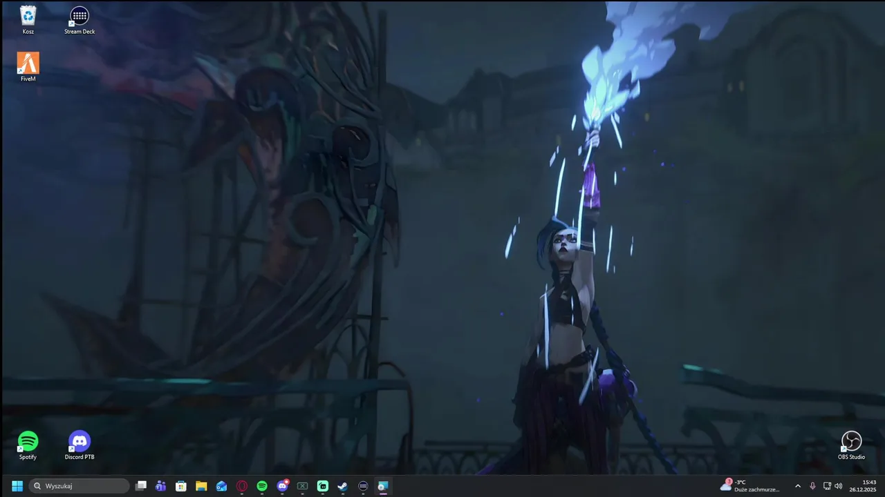Open Outlook from the taskbar
Image resolution: width=885 pixels, height=497 pixels.
(x=221, y=486)
